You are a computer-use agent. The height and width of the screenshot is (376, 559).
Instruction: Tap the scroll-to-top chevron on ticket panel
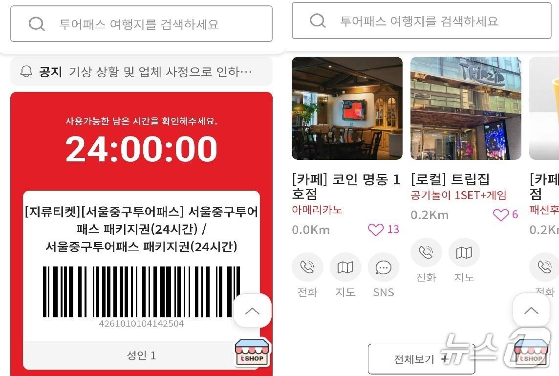point(253,310)
